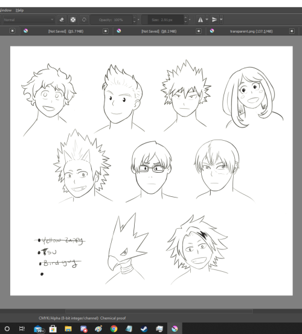
Task: Open the Normal blending mode dropdown
Action: [x=28, y=20]
